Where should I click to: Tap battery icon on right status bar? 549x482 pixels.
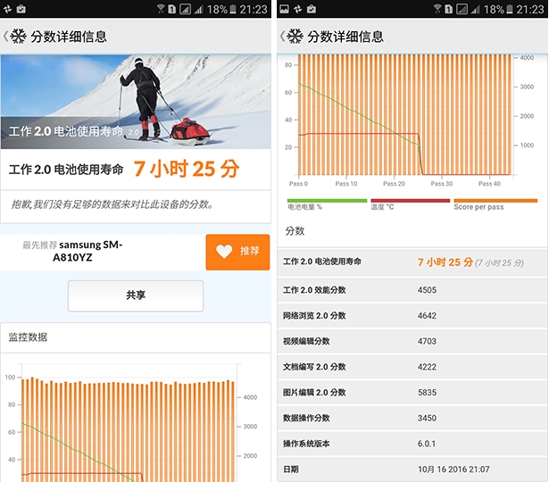(x=510, y=9)
